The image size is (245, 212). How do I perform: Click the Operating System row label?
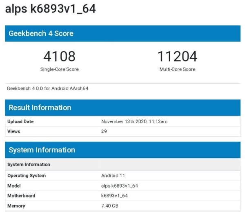27,176
